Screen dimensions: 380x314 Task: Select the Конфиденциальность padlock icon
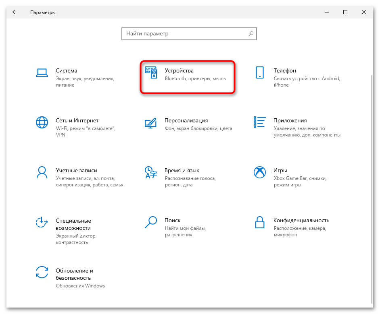[259, 222]
